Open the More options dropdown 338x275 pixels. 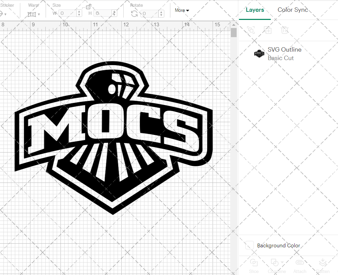click(x=182, y=10)
